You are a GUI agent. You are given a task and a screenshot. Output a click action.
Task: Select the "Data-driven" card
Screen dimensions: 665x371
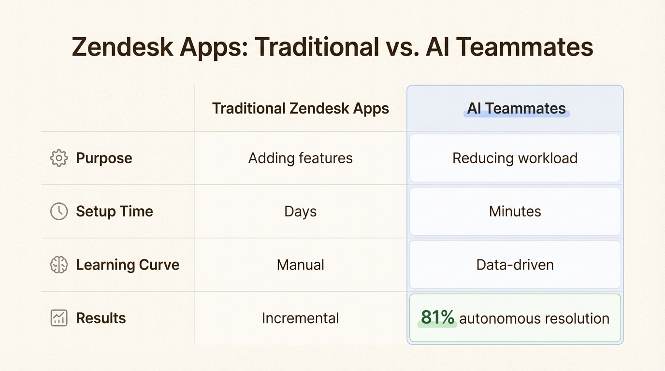(x=515, y=265)
